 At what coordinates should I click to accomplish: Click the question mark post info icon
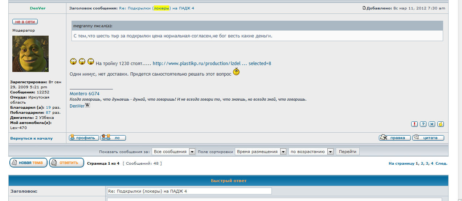(x=423, y=124)
